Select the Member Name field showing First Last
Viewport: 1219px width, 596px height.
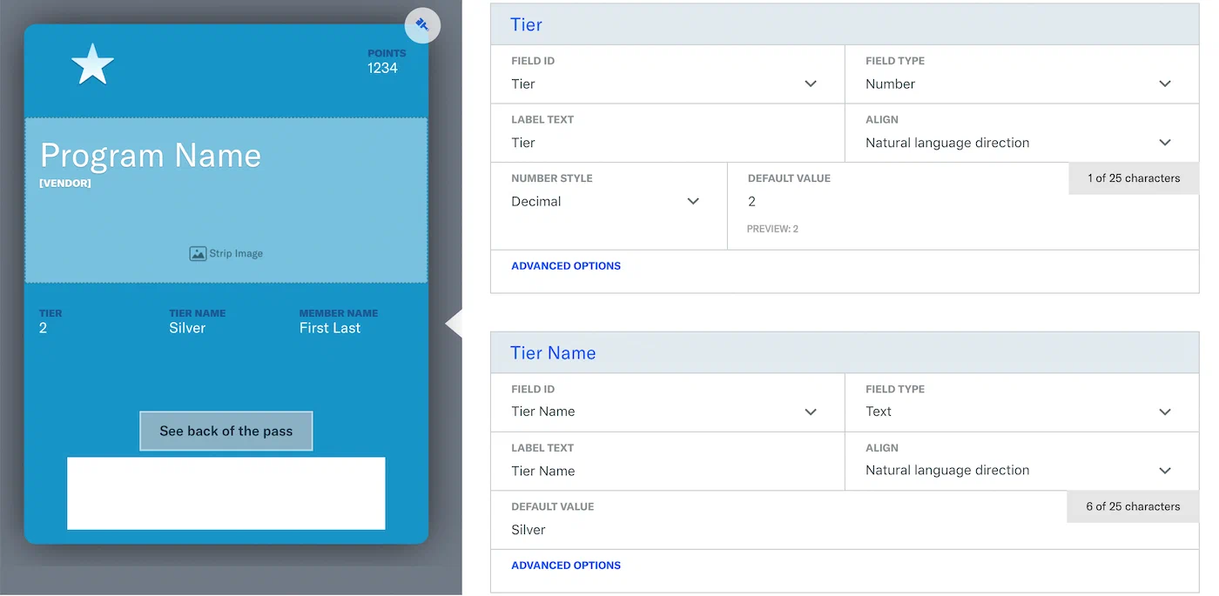339,321
